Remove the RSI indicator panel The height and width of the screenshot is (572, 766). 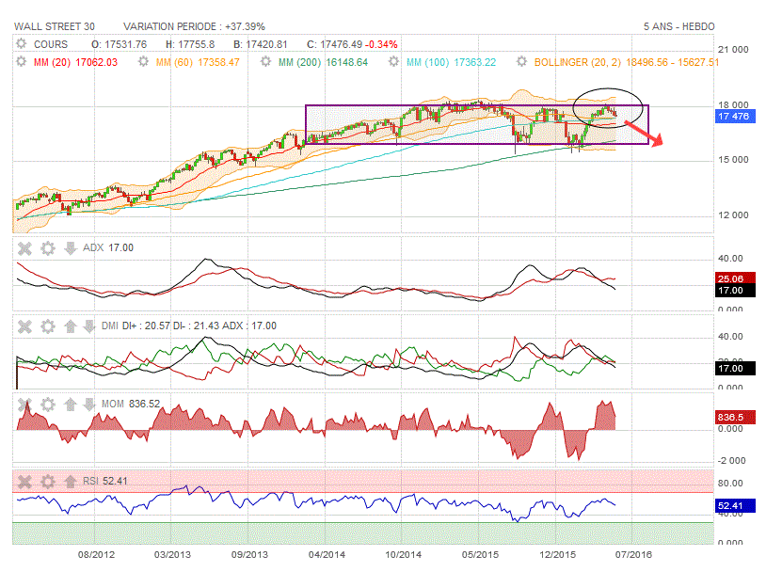click(24, 482)
